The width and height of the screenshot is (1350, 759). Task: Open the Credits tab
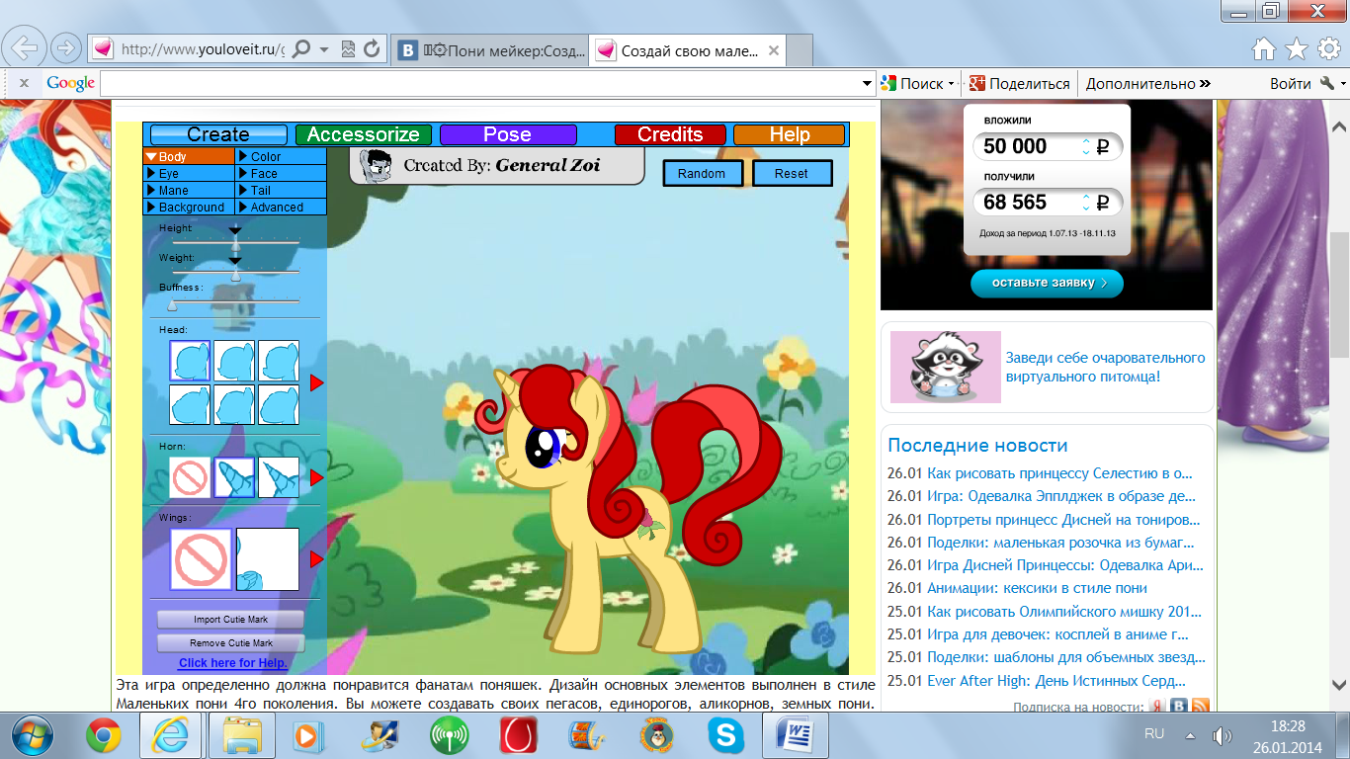pyautogui.click(x=670, y=134)
